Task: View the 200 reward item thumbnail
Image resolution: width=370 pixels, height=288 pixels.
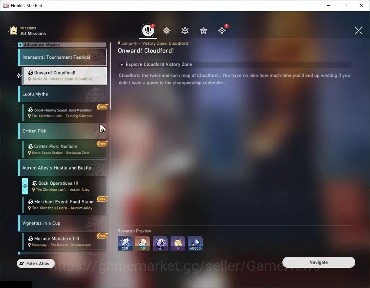Action: [125, 243]
